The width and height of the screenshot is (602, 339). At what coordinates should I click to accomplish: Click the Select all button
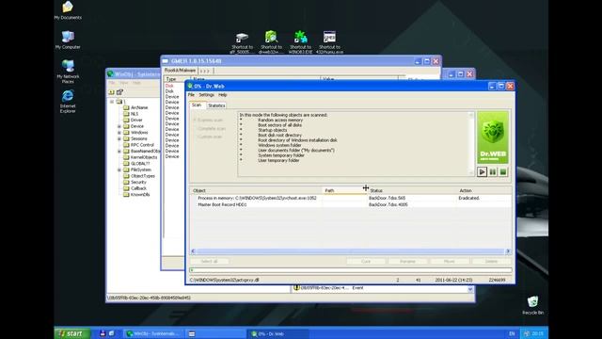(x=209, y=262)
